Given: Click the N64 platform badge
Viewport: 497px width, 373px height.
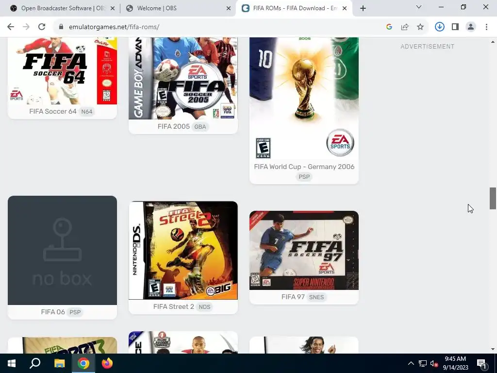Looking at the screenshot, I should point(87,112).
